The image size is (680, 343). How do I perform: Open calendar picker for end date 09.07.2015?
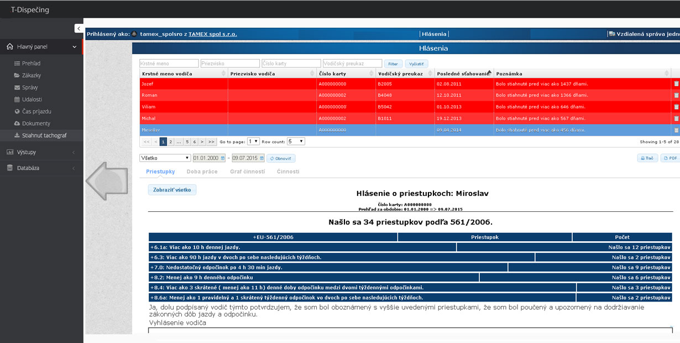click(262, 158)
